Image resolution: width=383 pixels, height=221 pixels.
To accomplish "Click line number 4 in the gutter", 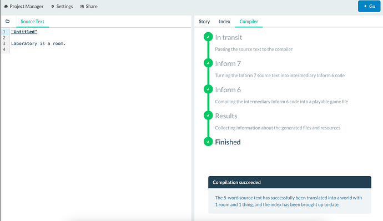I will [x=4, y=49].
